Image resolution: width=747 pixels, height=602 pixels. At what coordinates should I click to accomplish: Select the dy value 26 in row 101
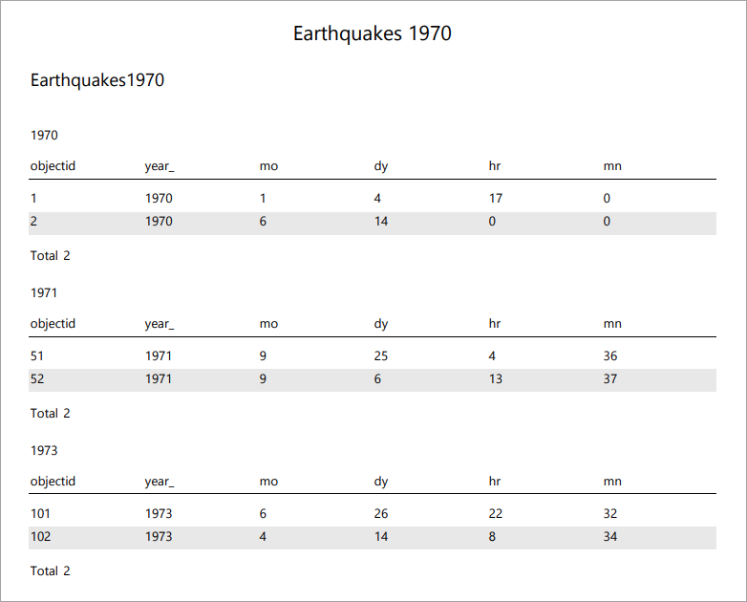(x=381, y=514)
